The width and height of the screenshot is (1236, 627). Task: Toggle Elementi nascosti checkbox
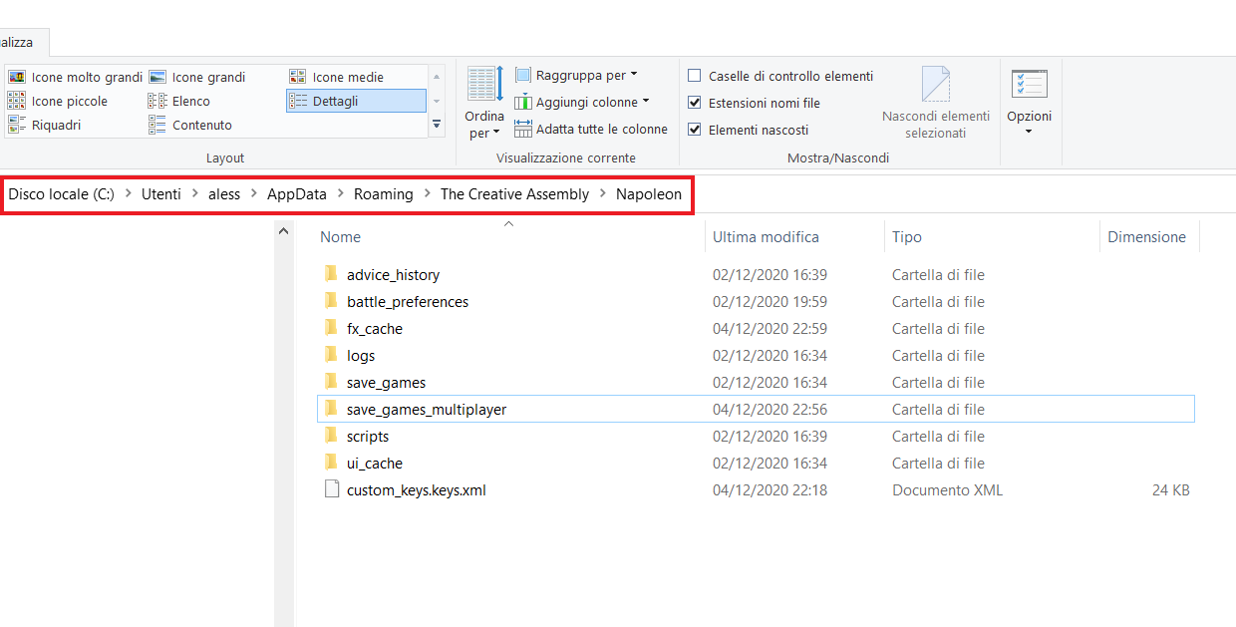(695, 130)
